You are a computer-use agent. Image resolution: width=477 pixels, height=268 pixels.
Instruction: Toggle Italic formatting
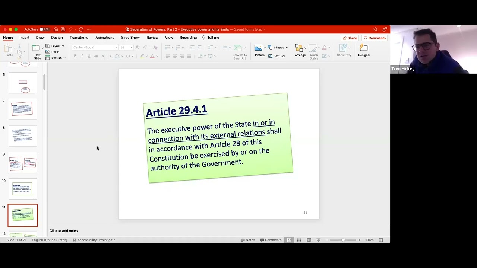[x=82, y=56]
